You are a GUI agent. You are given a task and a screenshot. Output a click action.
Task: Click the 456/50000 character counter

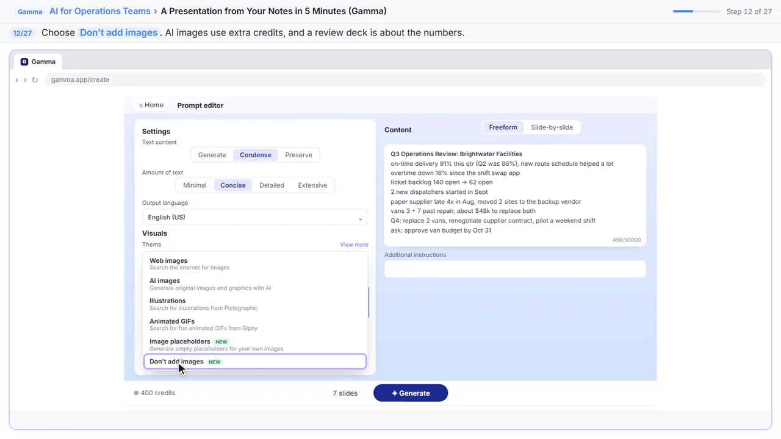pyautogui.click(x=627, y=240)
